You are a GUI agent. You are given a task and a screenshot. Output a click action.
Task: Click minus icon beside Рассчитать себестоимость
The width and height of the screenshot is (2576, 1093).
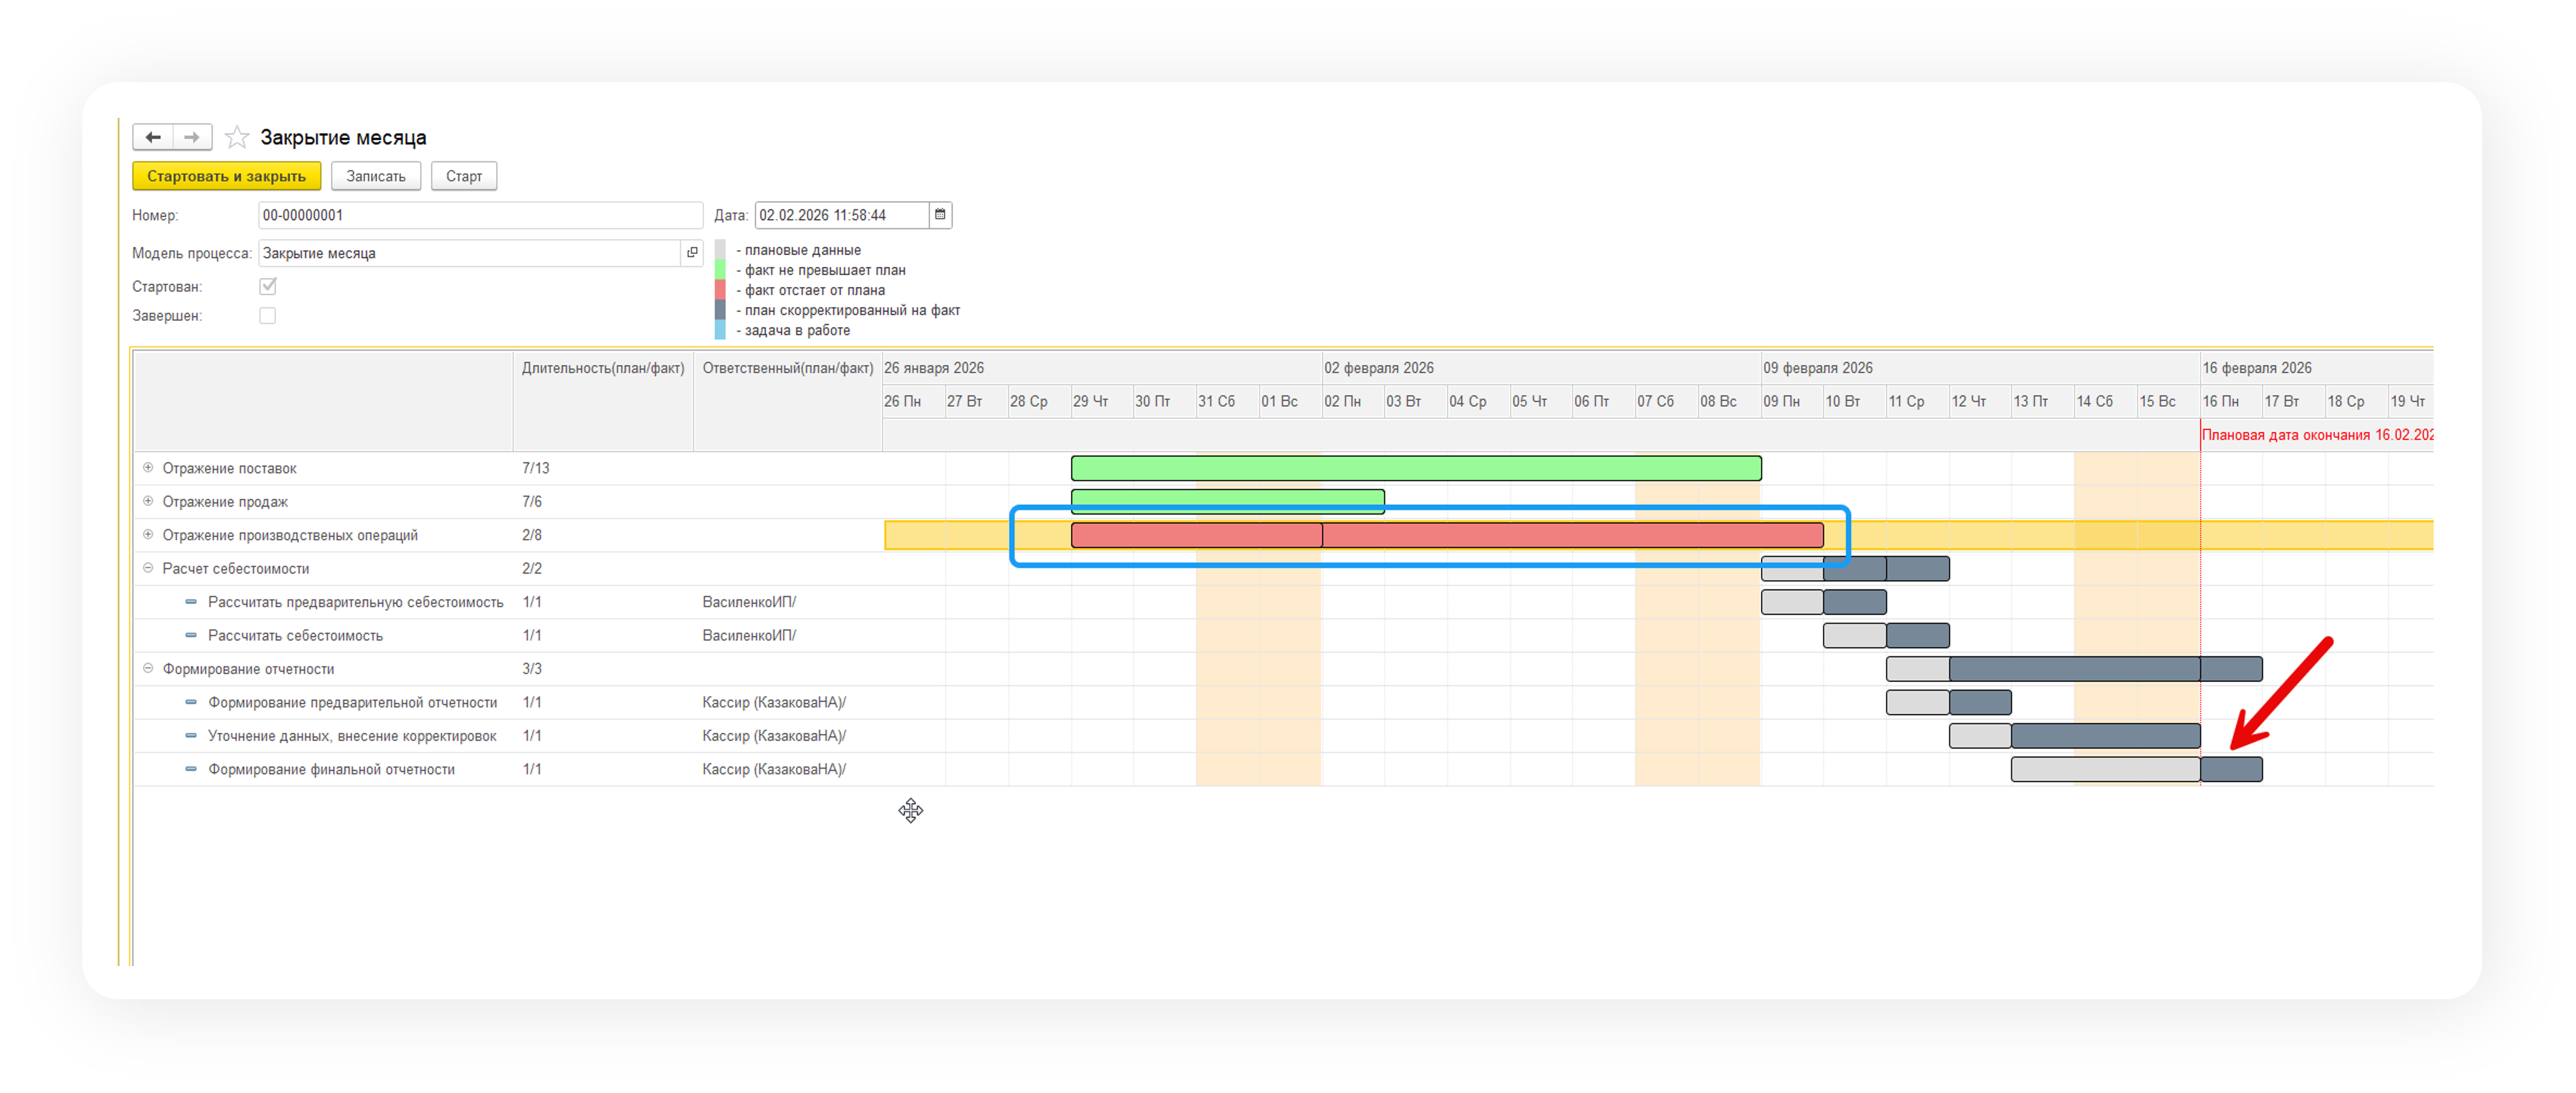(x=191, y=635)
